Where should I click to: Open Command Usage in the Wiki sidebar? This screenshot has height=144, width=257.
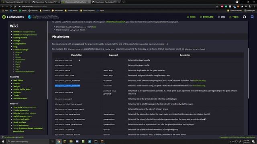click(21, 50)
